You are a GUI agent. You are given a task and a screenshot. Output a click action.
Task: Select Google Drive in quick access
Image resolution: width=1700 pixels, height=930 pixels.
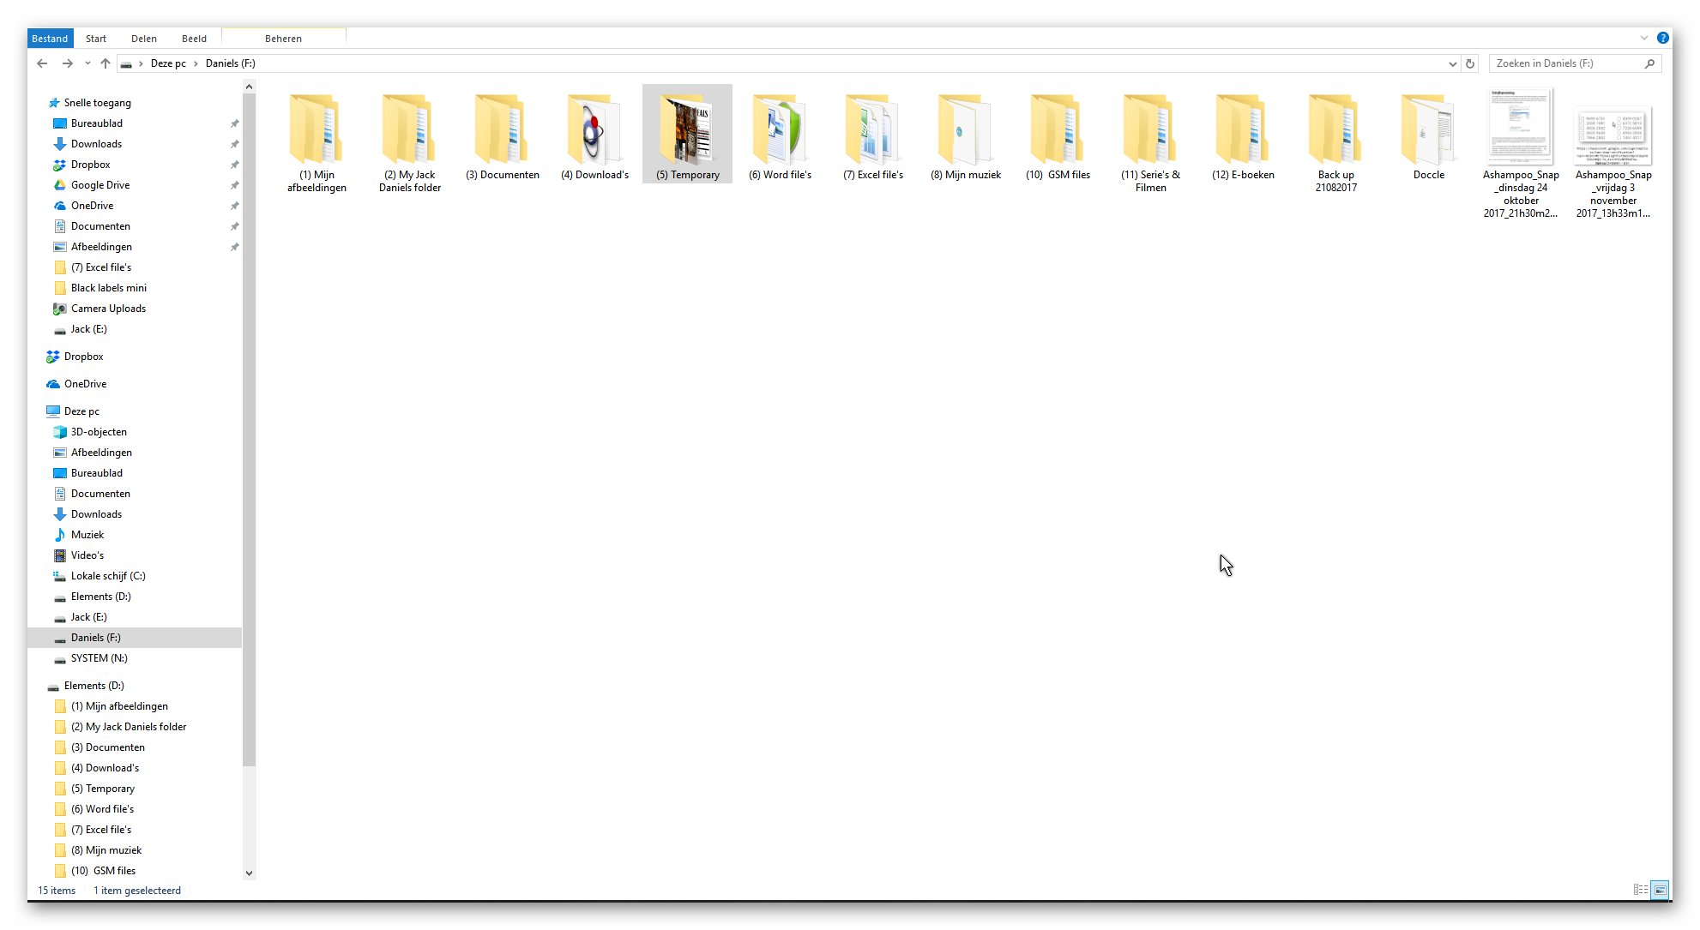pos(100,185)
